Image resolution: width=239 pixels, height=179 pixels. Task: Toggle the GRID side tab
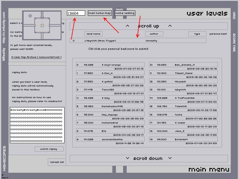234,16
